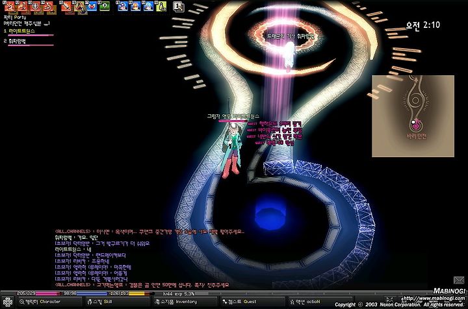Click the minimap panel
The image size is (468, 309).
pyautogui.click(x=413, y=116)
